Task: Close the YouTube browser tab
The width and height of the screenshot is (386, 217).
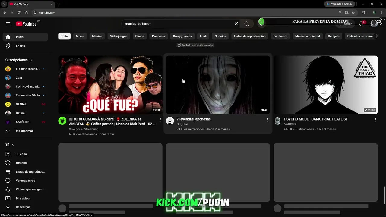Action: (x=51, y=4)
